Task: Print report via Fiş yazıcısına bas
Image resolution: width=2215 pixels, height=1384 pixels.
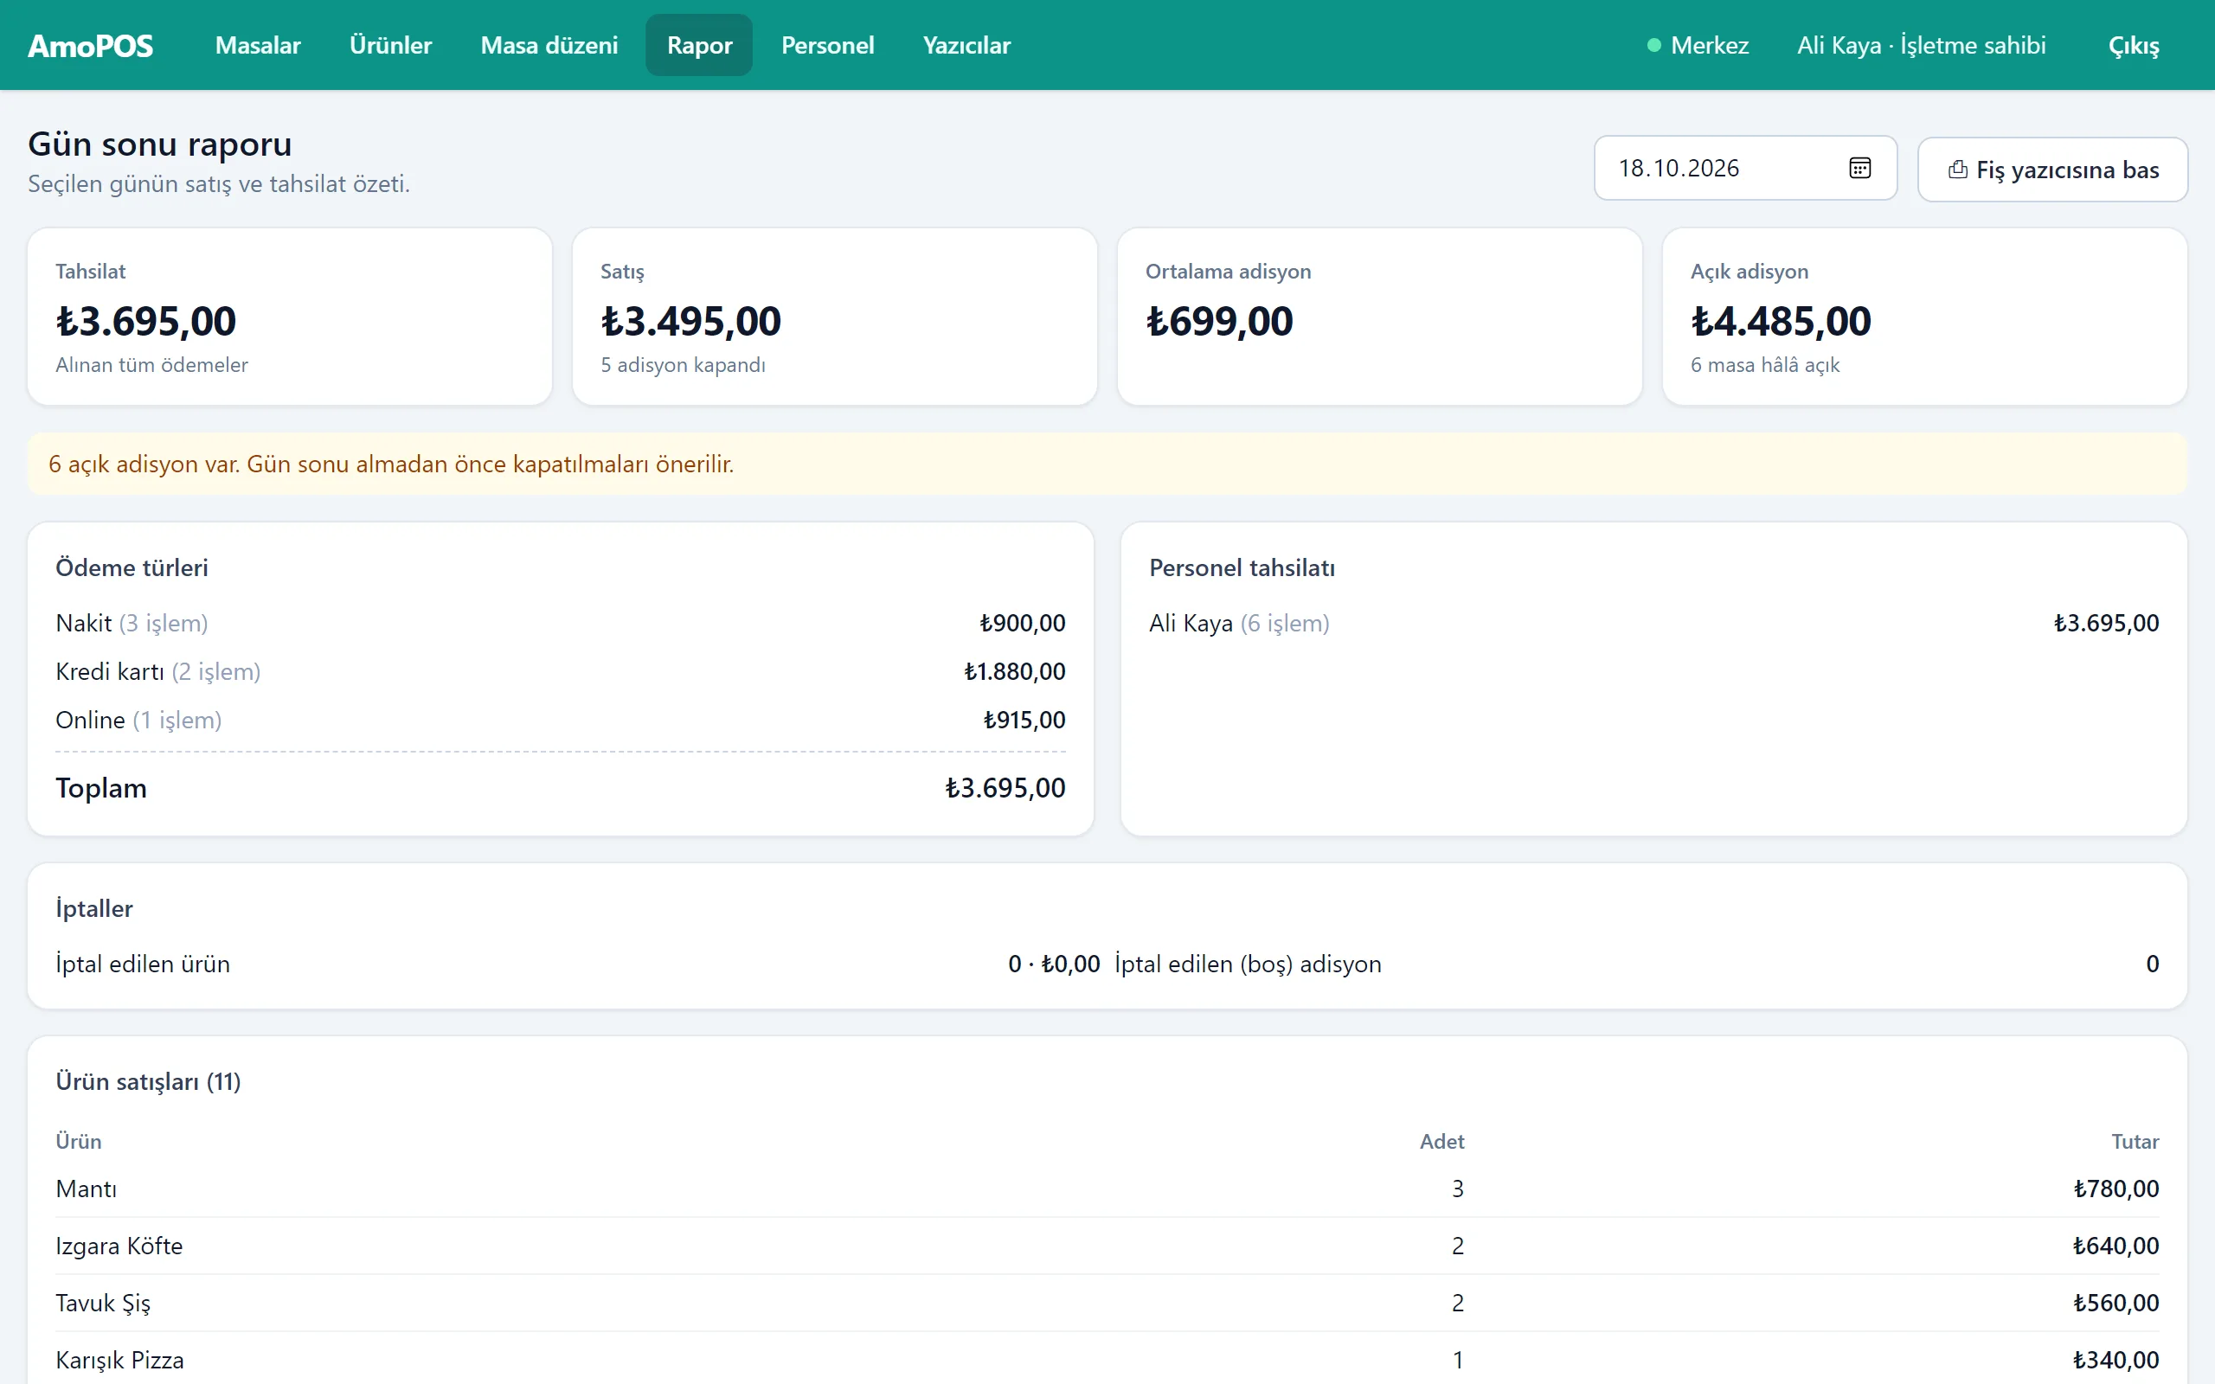Action: [x=2052, y=170]
